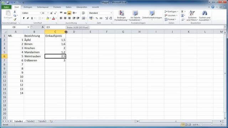Open Als Tabelle formatieren gallery
This screenshot has width=228, height=128.
pos(135,16)
